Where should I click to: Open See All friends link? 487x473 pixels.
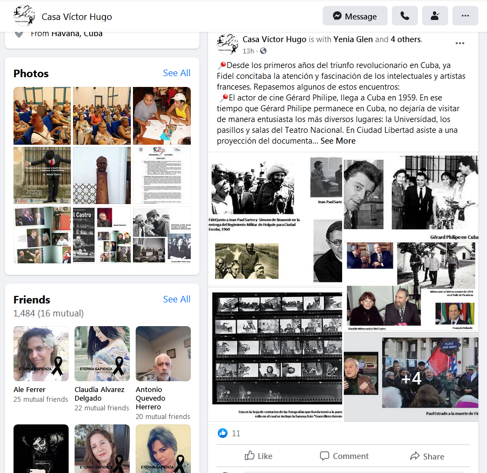click(x=177, y=299)
